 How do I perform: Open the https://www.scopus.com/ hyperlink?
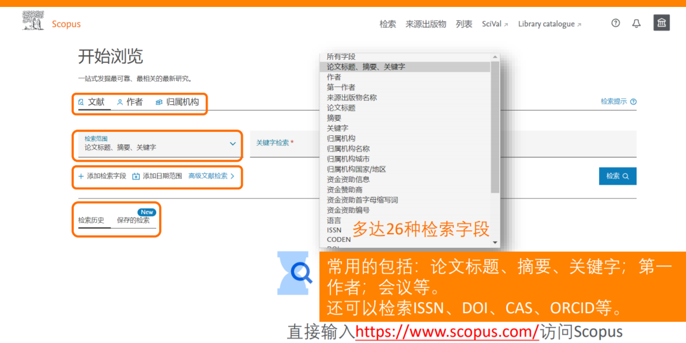click(447, 331)
